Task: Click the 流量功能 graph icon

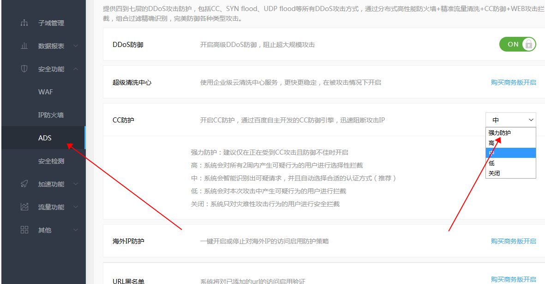Action: tap(24, 207)
